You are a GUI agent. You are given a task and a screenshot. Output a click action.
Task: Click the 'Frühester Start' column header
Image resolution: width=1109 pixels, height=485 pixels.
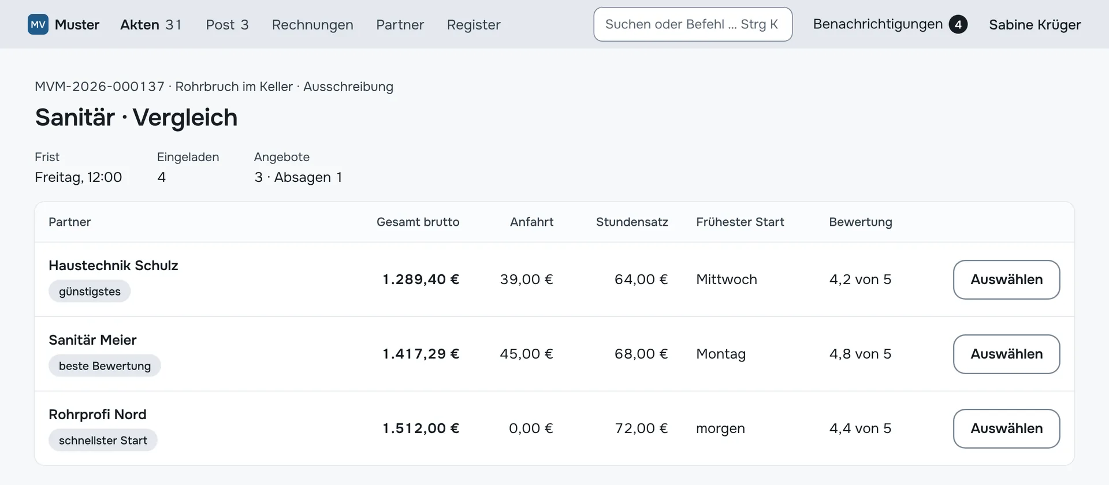[x=740, y=222]
